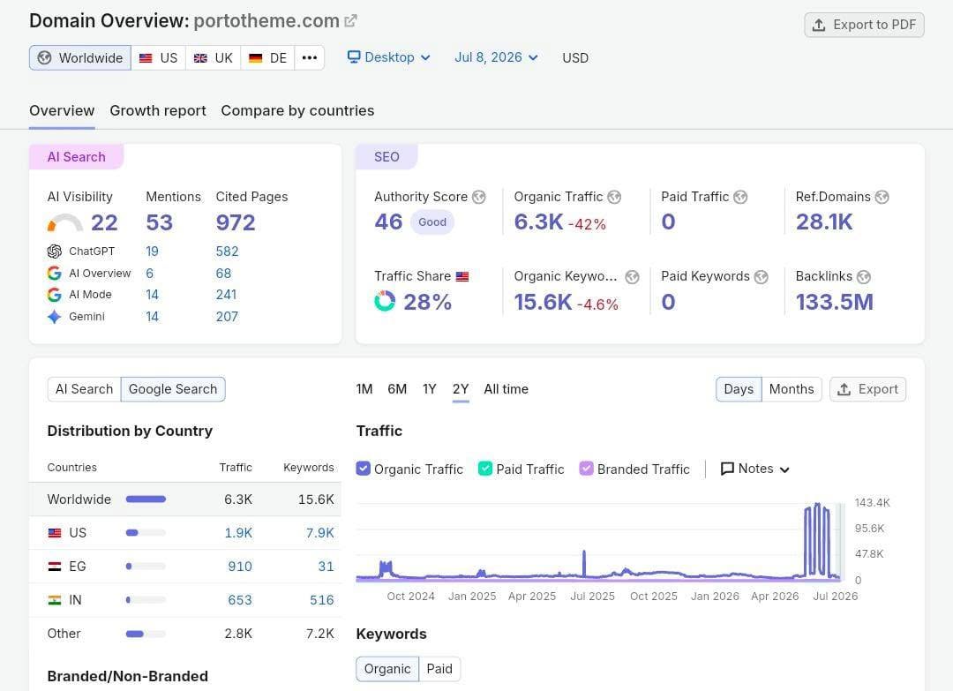This screenshot has height=691, width=953.
Task: Click the Export to PDF button
Action: pyautogui.click(x=864, y=25)
